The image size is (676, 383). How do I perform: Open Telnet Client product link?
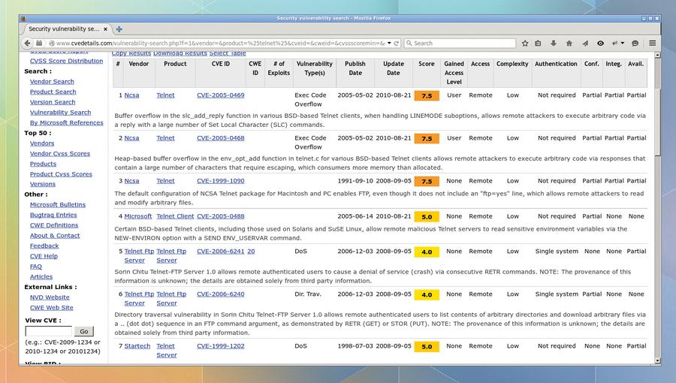[x=175, y=216]
